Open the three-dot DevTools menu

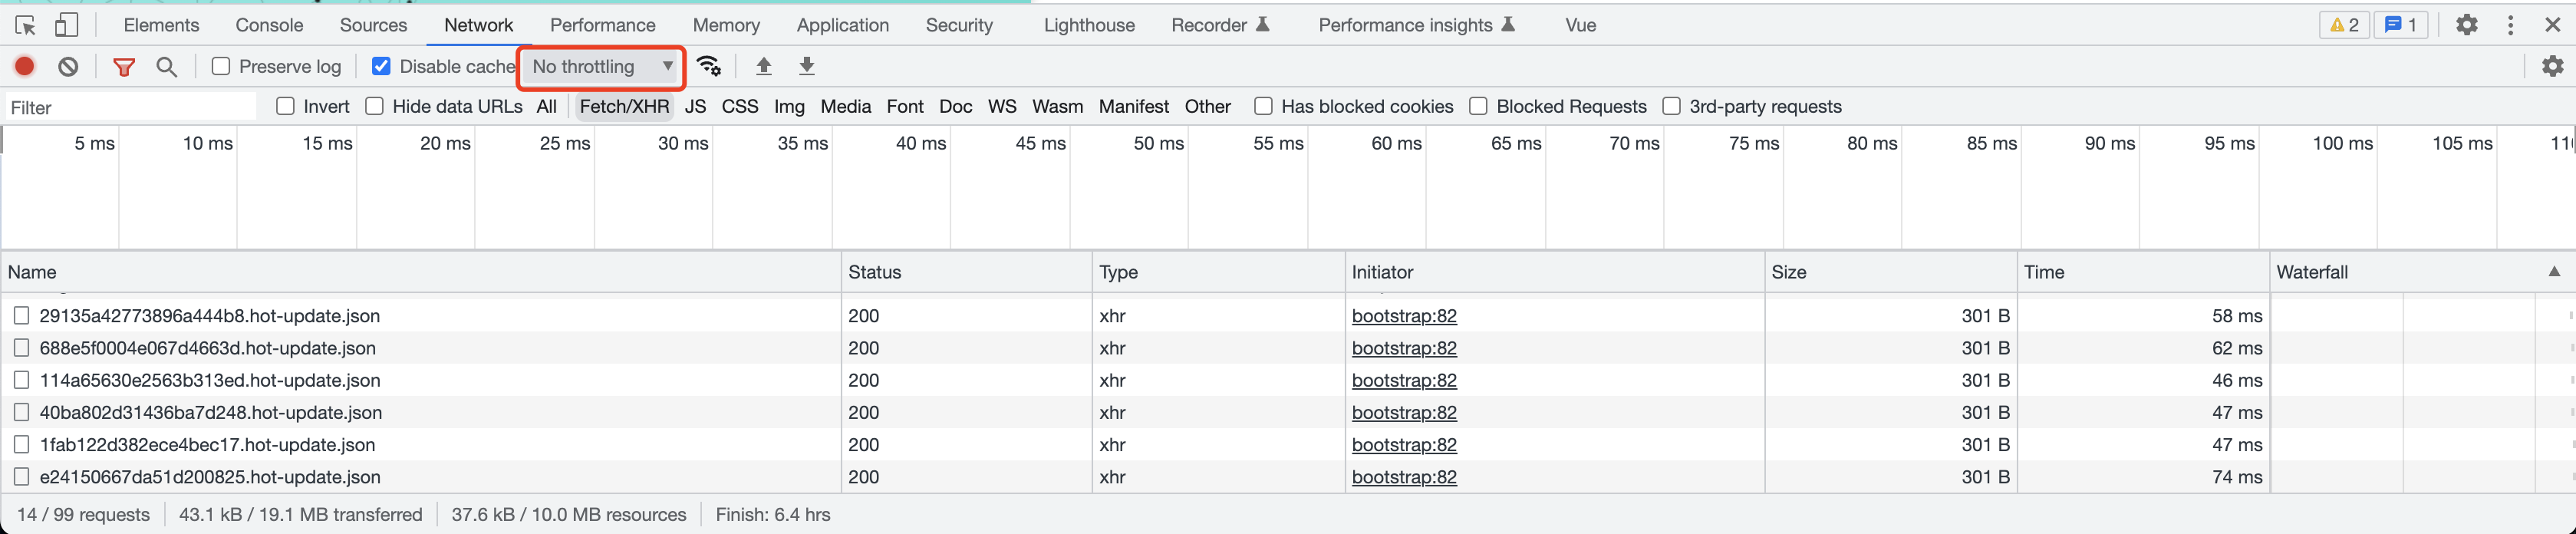pyautogui.click(x=2510, y=25)
